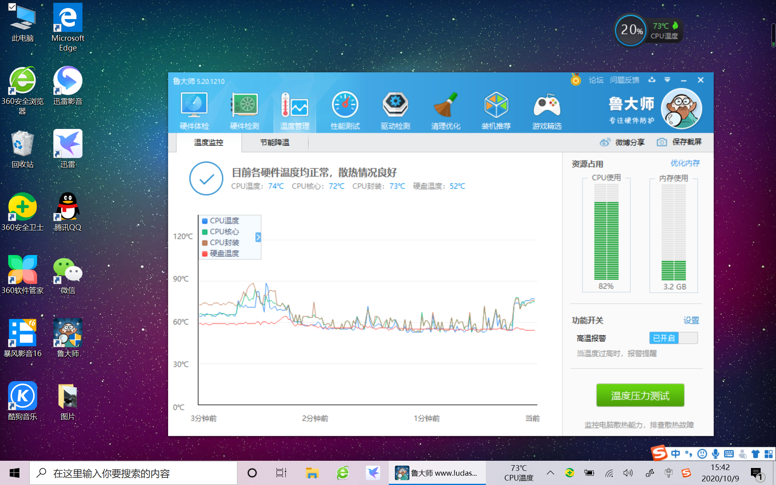This screenshot has width=776, height=485.
Task: Click the 保存截屏 camera icon
Action: click(x=662, y=142)
